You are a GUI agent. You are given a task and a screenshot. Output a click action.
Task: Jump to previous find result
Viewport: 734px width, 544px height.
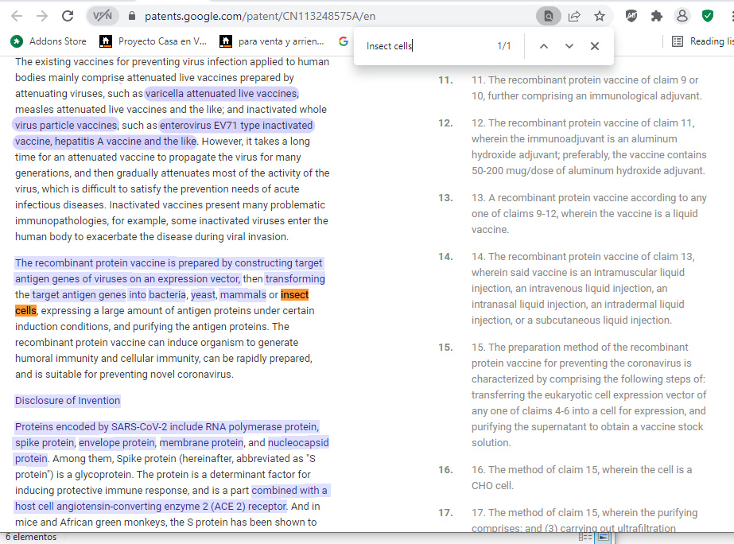click(x=544, y=46)
